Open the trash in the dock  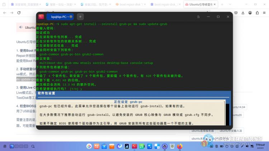[172, 146]
